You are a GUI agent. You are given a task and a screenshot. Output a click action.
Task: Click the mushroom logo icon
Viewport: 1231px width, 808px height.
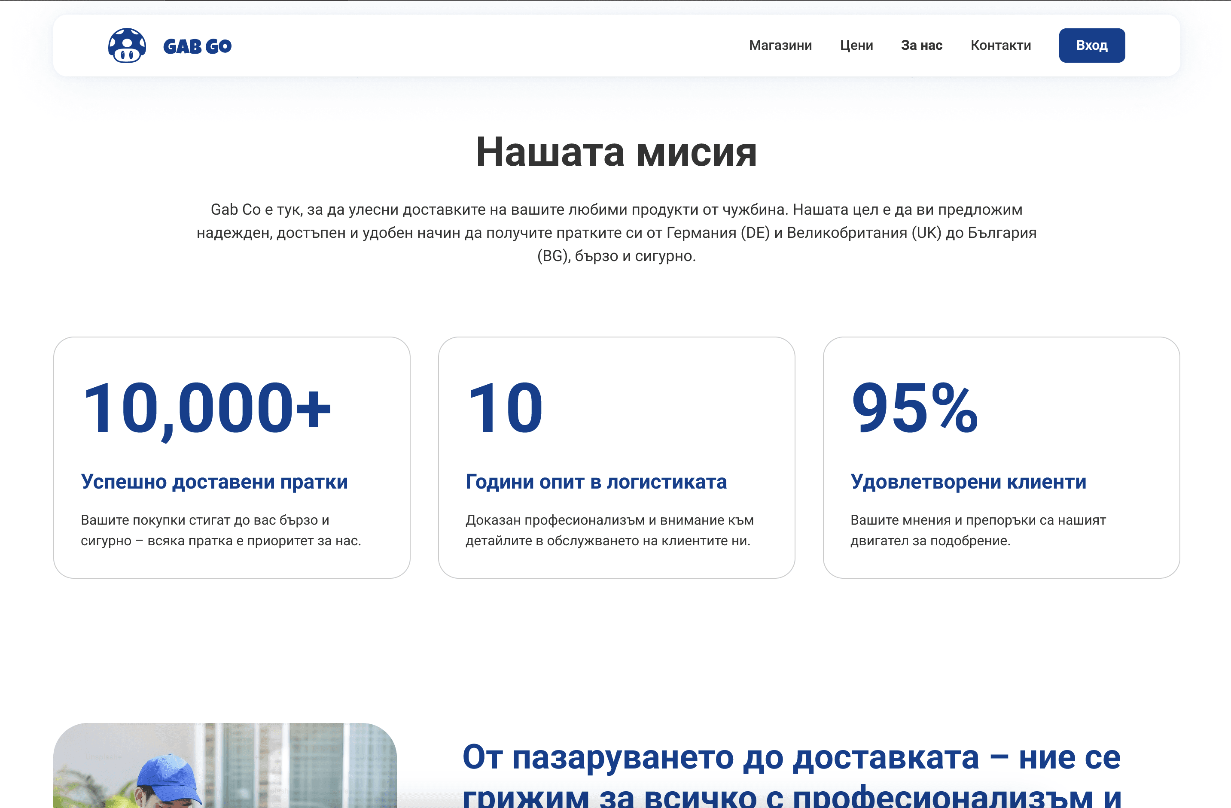pos(127,46)
